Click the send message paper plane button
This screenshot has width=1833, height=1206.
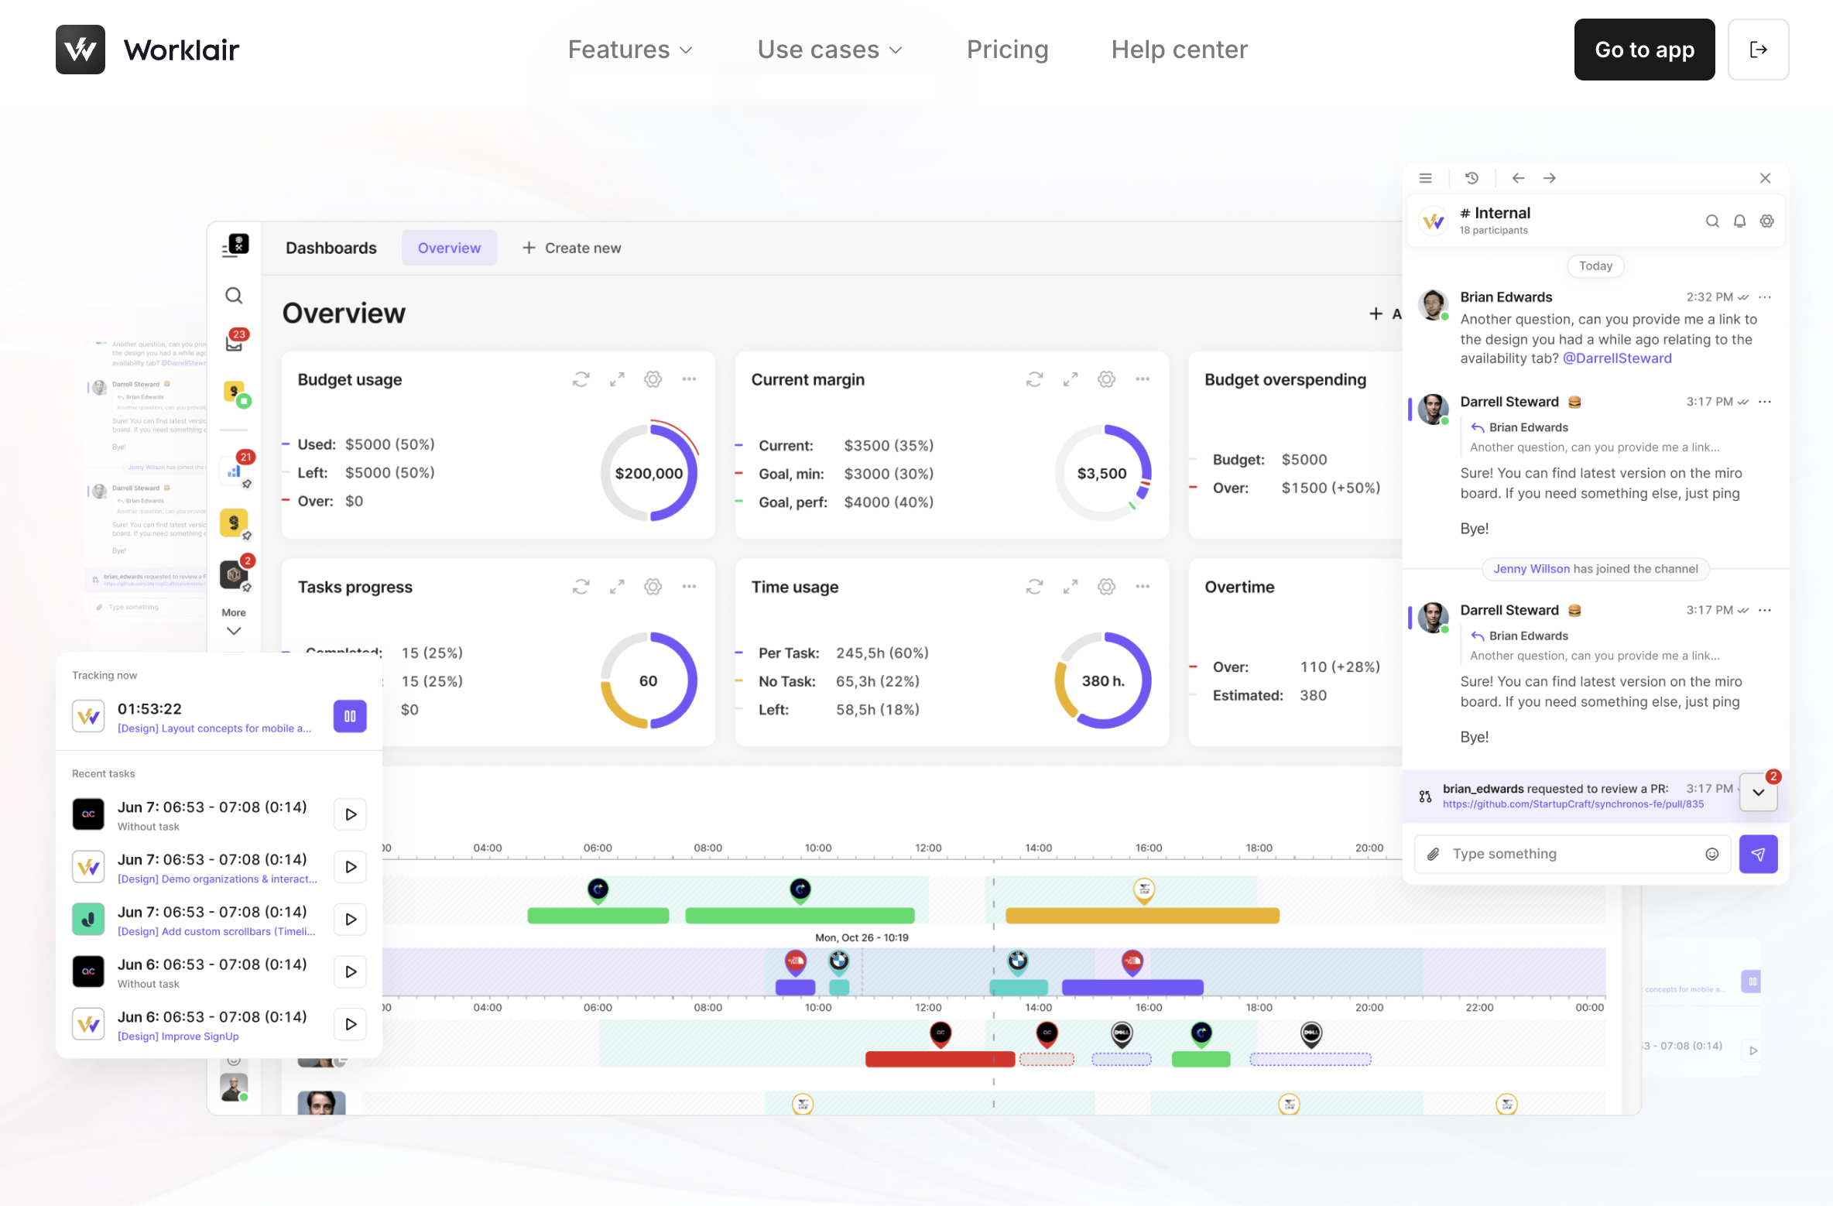tap(1758, 854)
